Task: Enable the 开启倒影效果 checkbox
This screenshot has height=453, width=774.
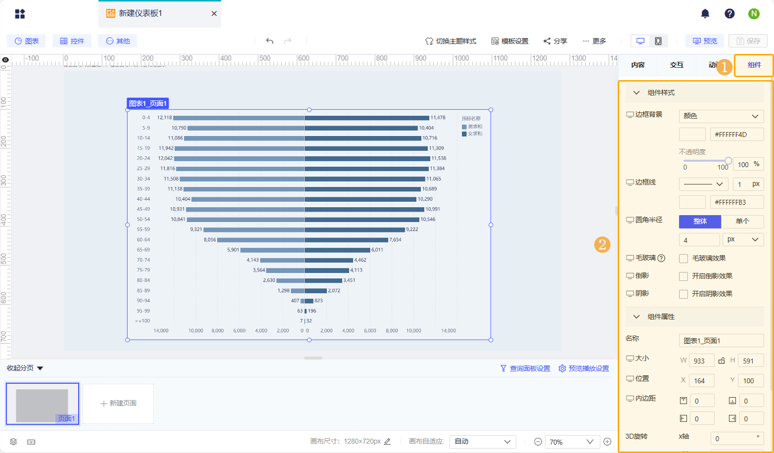Action: pyautogui.click(x=683, y=276)
